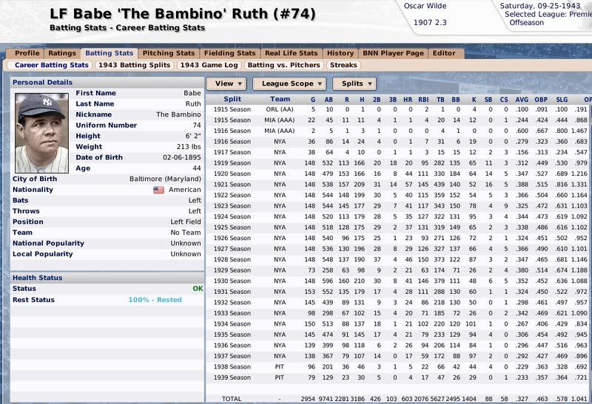Select the Fielding Stats tab
This screenshot has height=404, width=592.
coord(229,53)
